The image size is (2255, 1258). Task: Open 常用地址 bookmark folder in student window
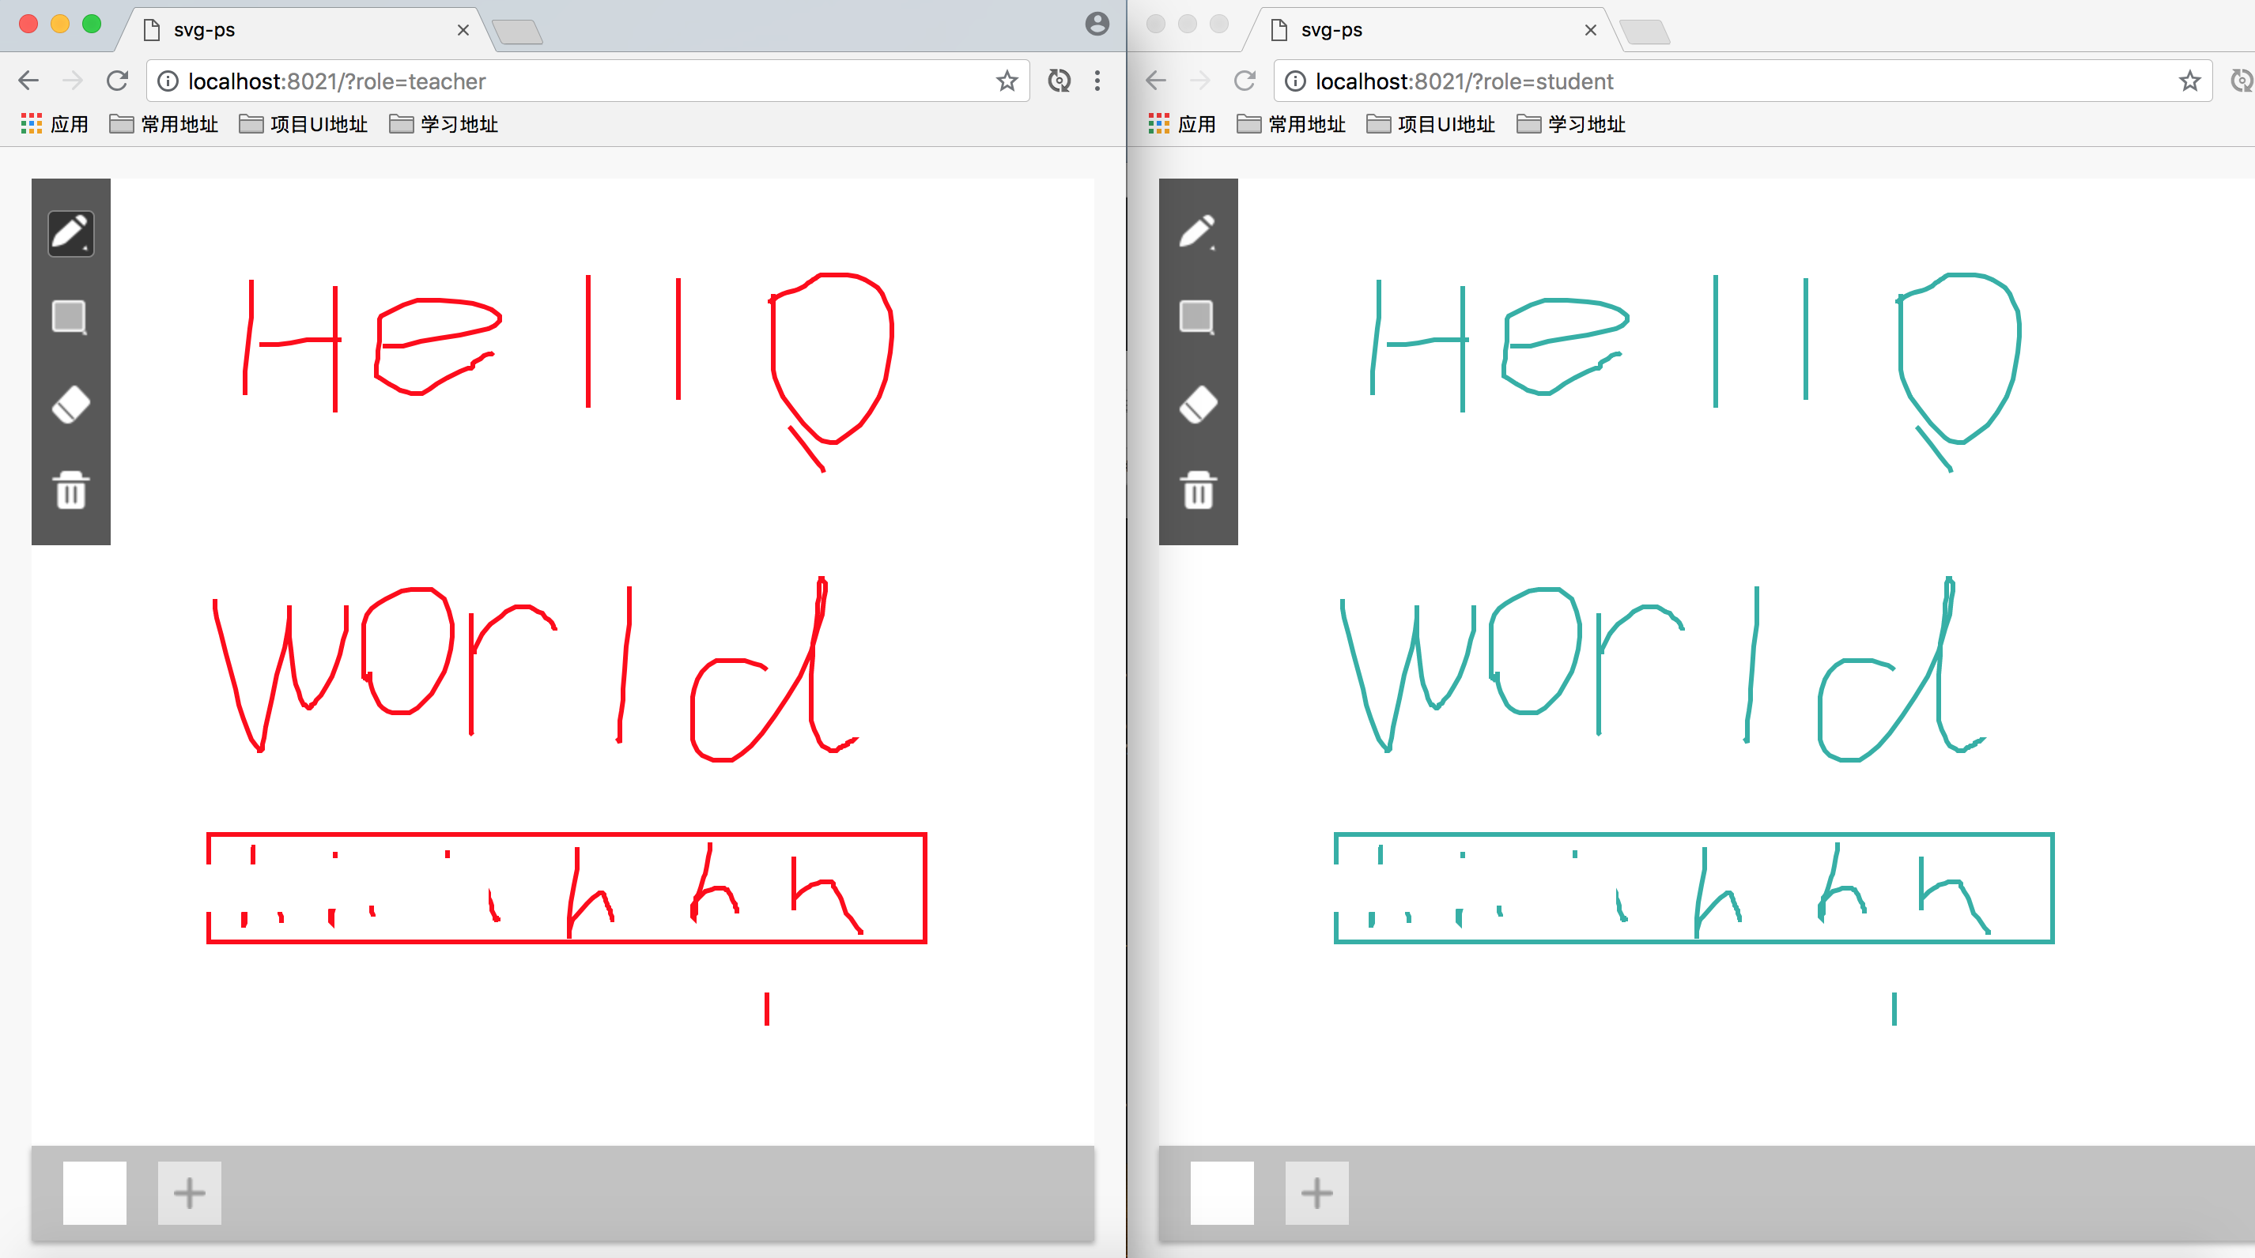coord(1291,124)
